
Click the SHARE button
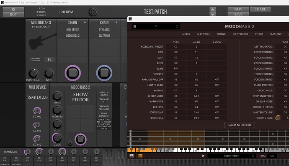point(260,9)
